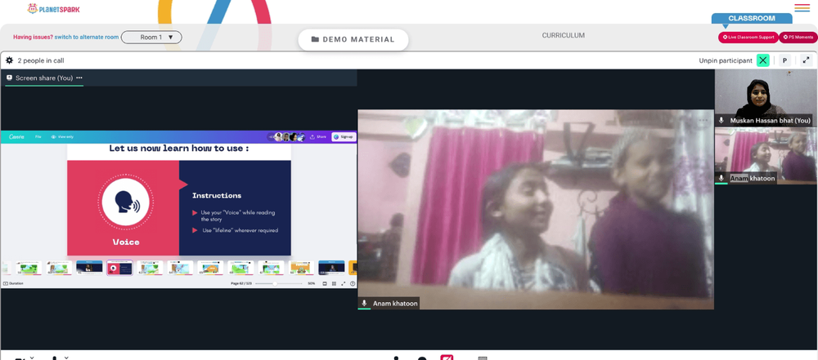Open DEMO MATERIAL folder button
818x360 pixels.
click(353, 40)
